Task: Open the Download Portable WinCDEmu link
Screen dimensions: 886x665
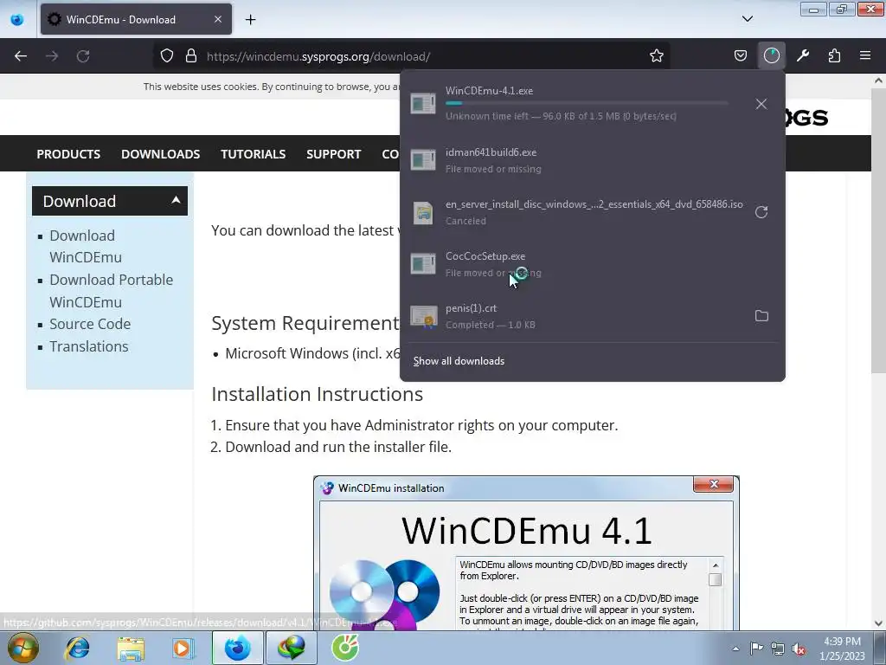Action: coord(111,291)
